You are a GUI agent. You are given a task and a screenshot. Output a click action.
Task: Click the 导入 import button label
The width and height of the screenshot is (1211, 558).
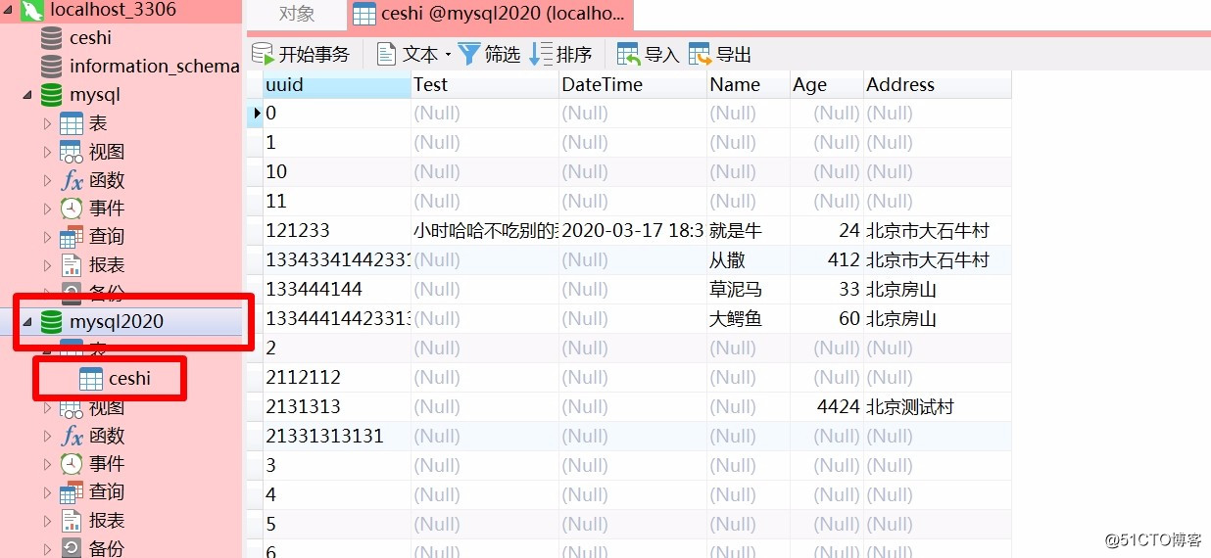[662, 55]
